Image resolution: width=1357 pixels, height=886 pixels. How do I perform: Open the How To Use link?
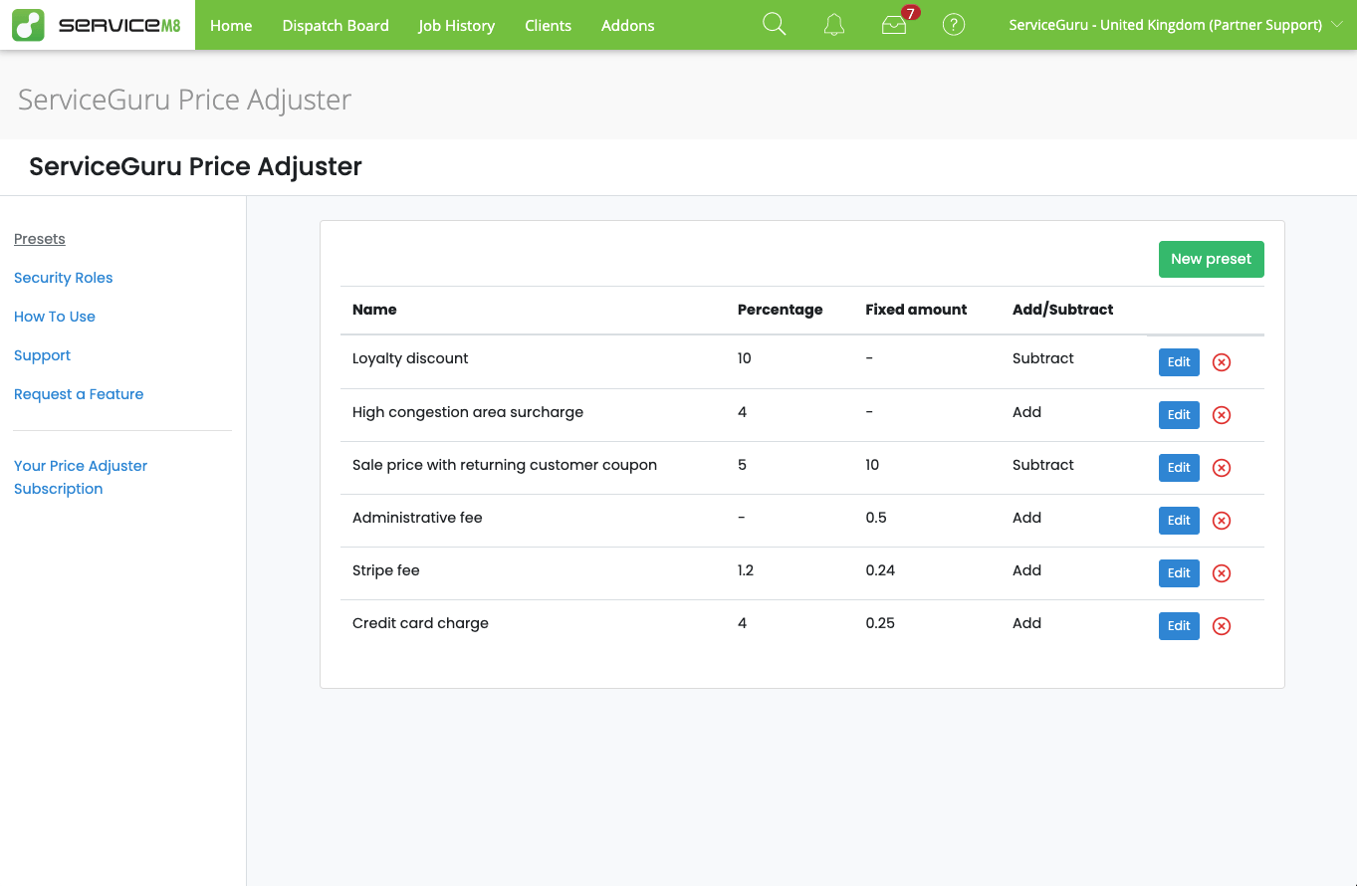(55, 317)
